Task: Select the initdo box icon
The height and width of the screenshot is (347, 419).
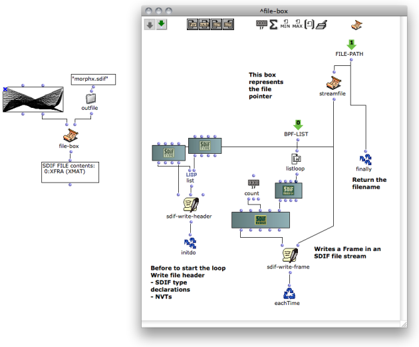Action: pyautogui.click(x=190, y=243)
